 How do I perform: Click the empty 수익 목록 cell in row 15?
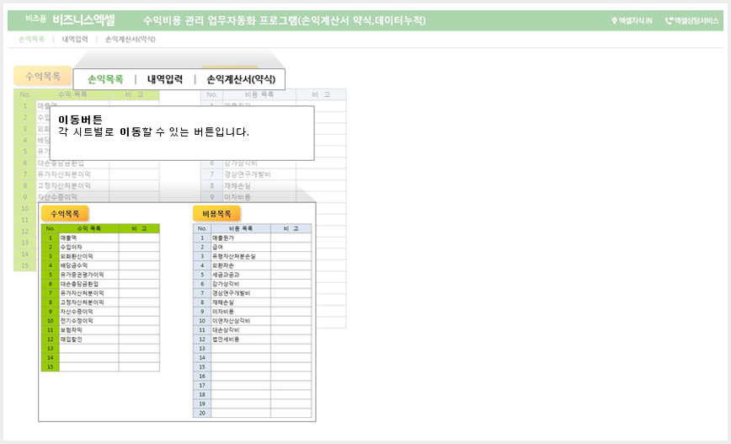pos(88,367)
